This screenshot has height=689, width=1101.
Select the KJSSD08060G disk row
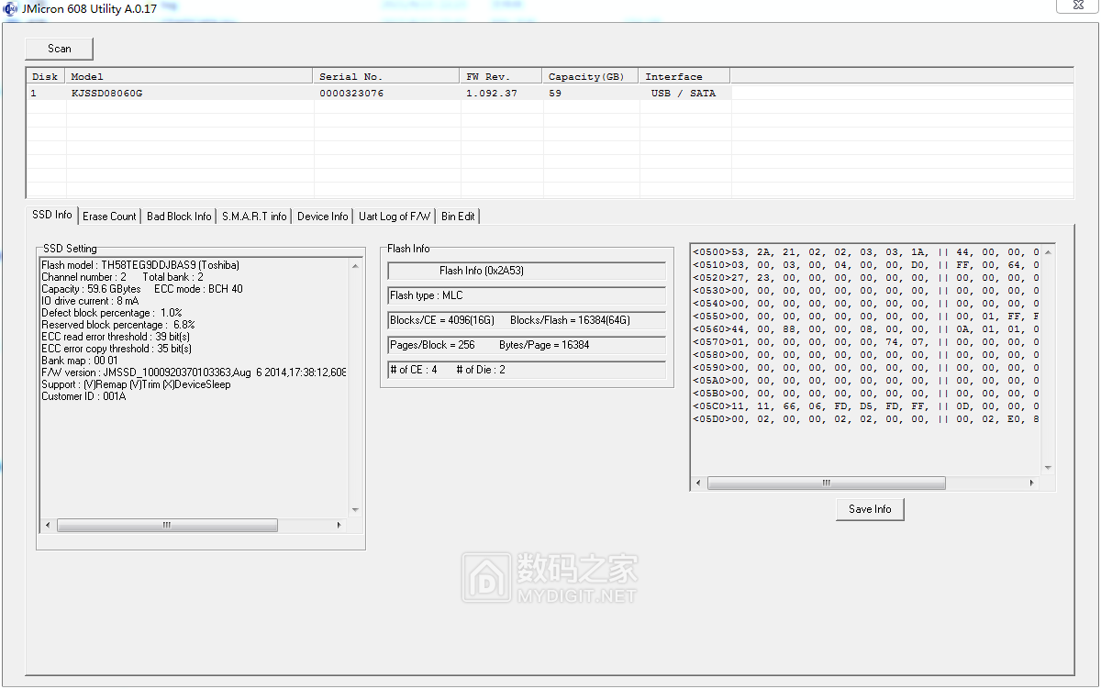(x=106, y=94)
